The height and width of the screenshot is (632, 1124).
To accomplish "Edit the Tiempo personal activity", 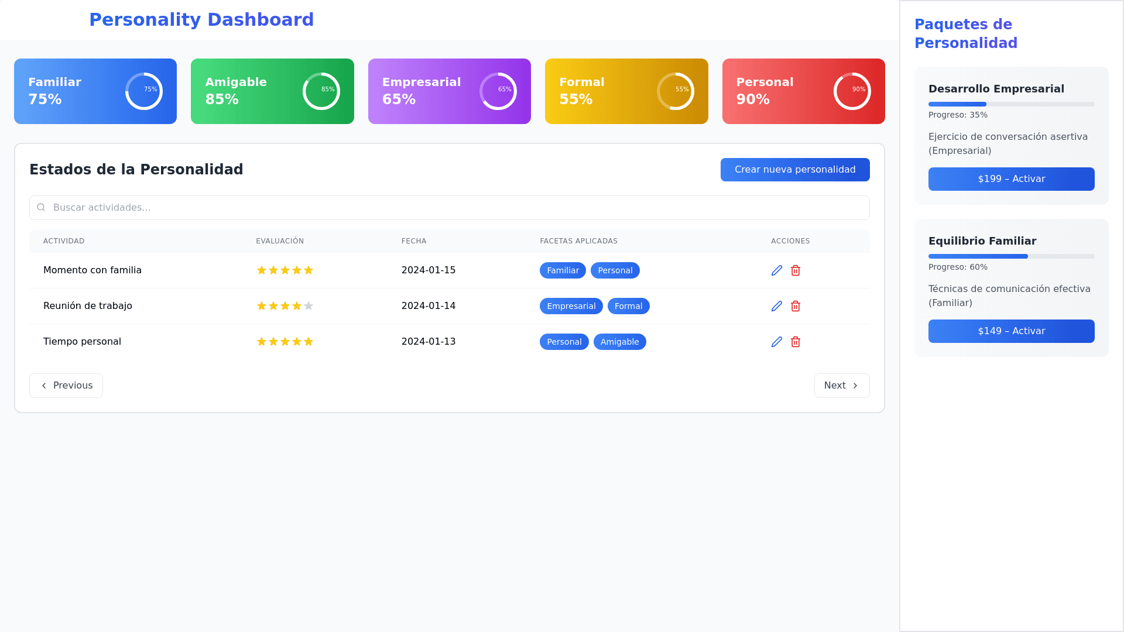I will pyautogui.click(x=776, y=342).
